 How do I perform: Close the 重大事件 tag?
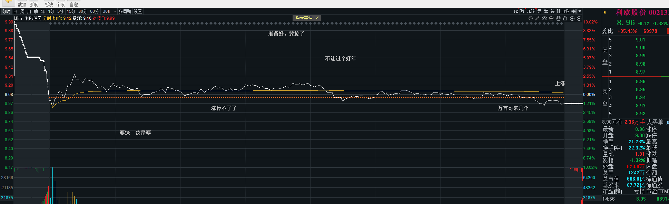pos(317,18)
